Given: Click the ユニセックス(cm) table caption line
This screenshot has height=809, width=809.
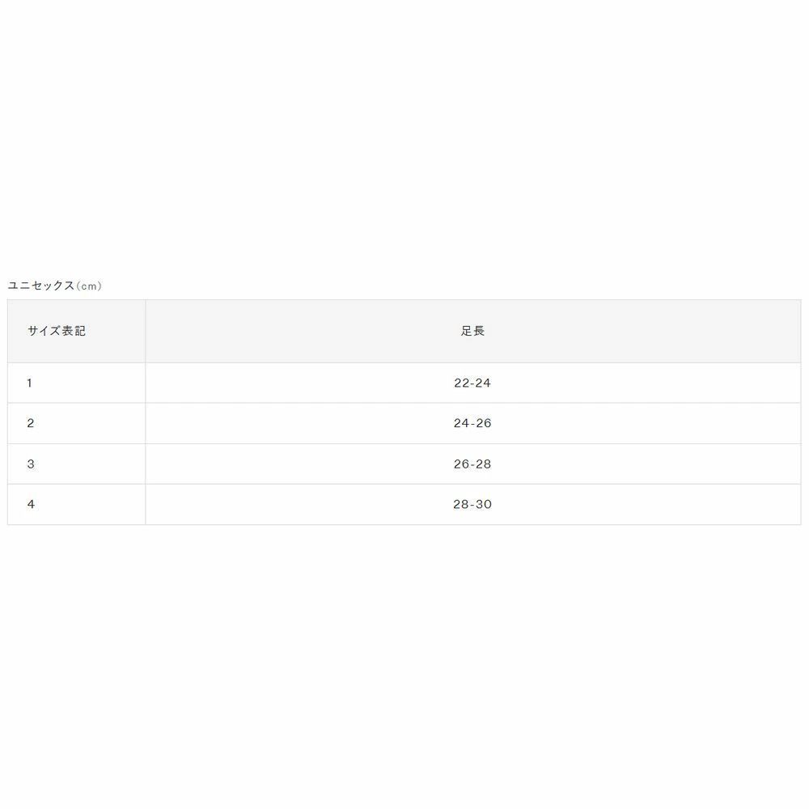Looking at the screenshot, I should [55, 286].
